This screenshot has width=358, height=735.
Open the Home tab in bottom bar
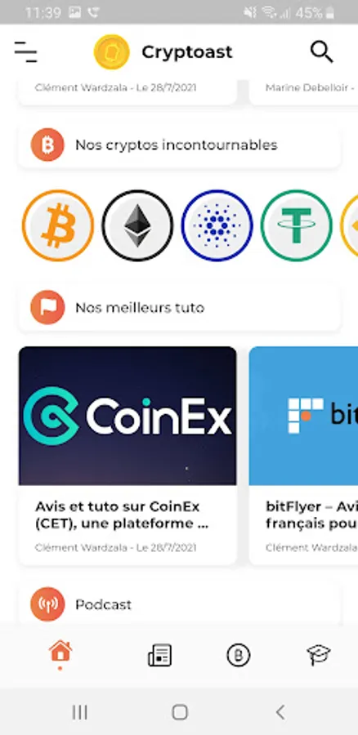point(60,654)
